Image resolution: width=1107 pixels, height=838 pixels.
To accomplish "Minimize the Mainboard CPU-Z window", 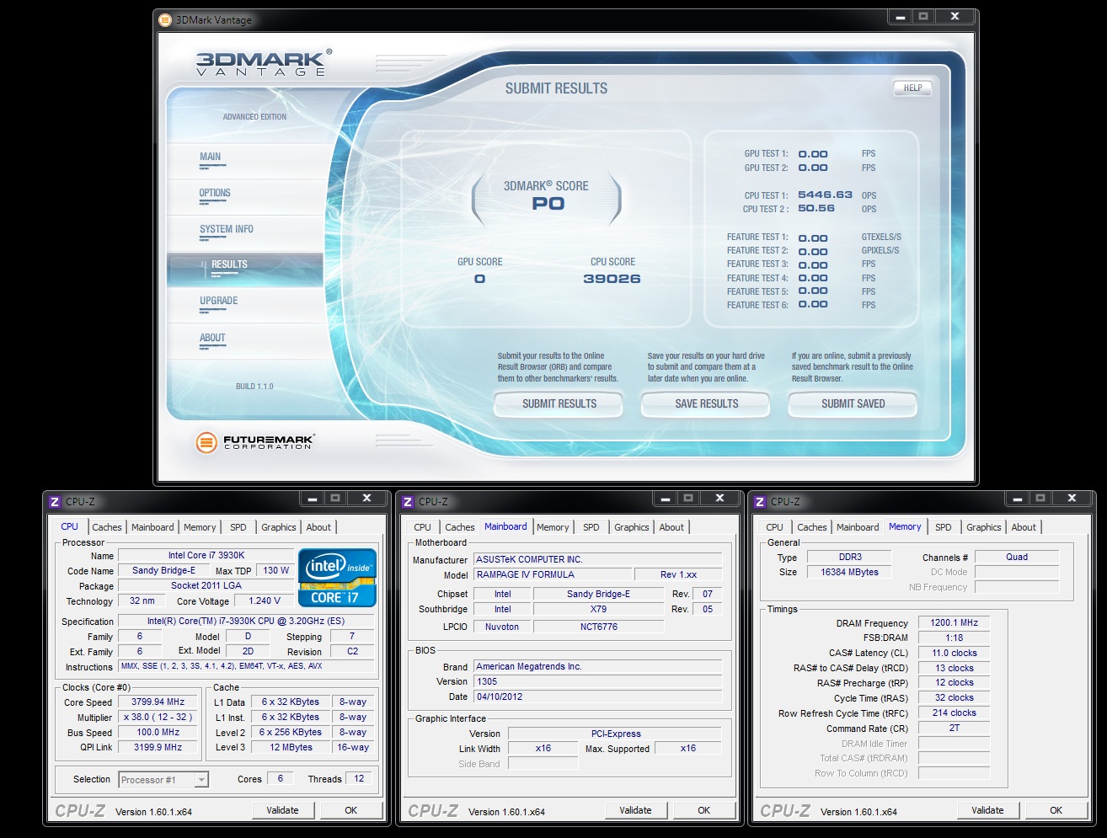I will point(665,498).
